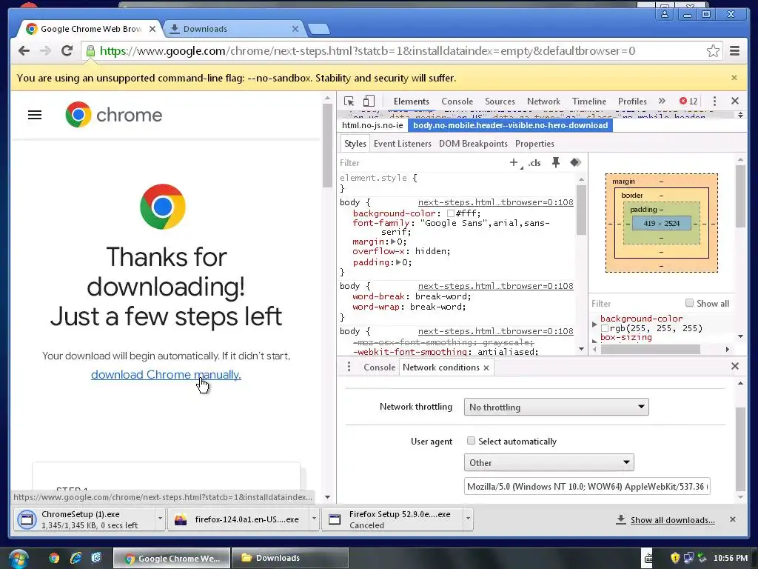Click the #fff background-color swatch
This screenshot has width=758, height=569.
(x=451, y=213)
